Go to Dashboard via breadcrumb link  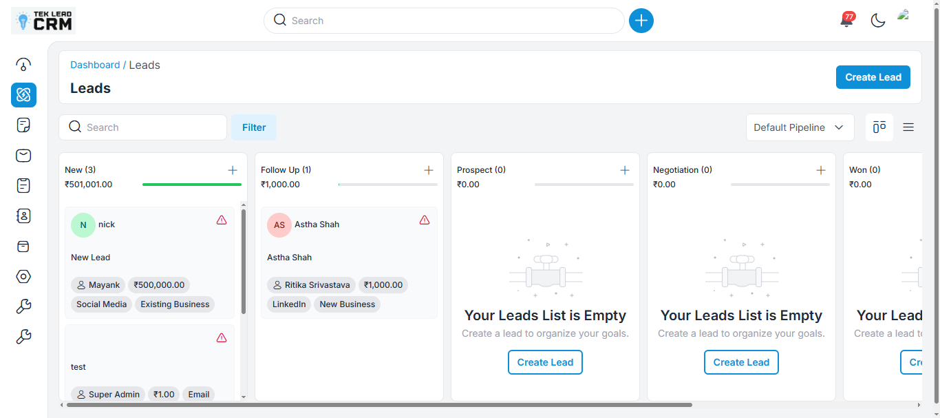coord(95,65)
